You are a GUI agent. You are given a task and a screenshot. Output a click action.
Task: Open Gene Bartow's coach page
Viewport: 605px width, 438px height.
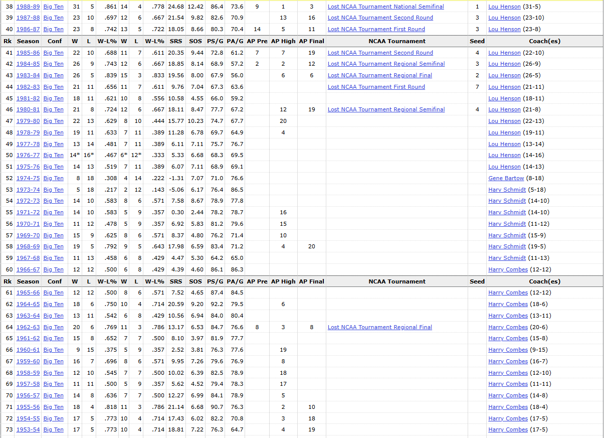pyautogui.click(x=506, y=178)
